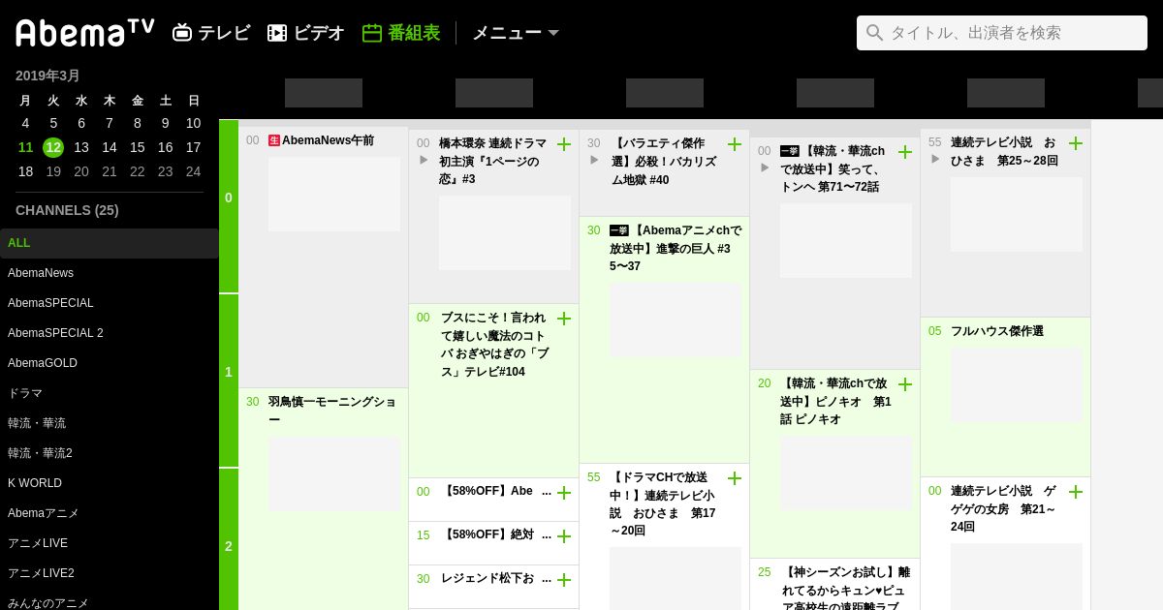Select AbemaSPECIAL 2 channel

(110, 333)
